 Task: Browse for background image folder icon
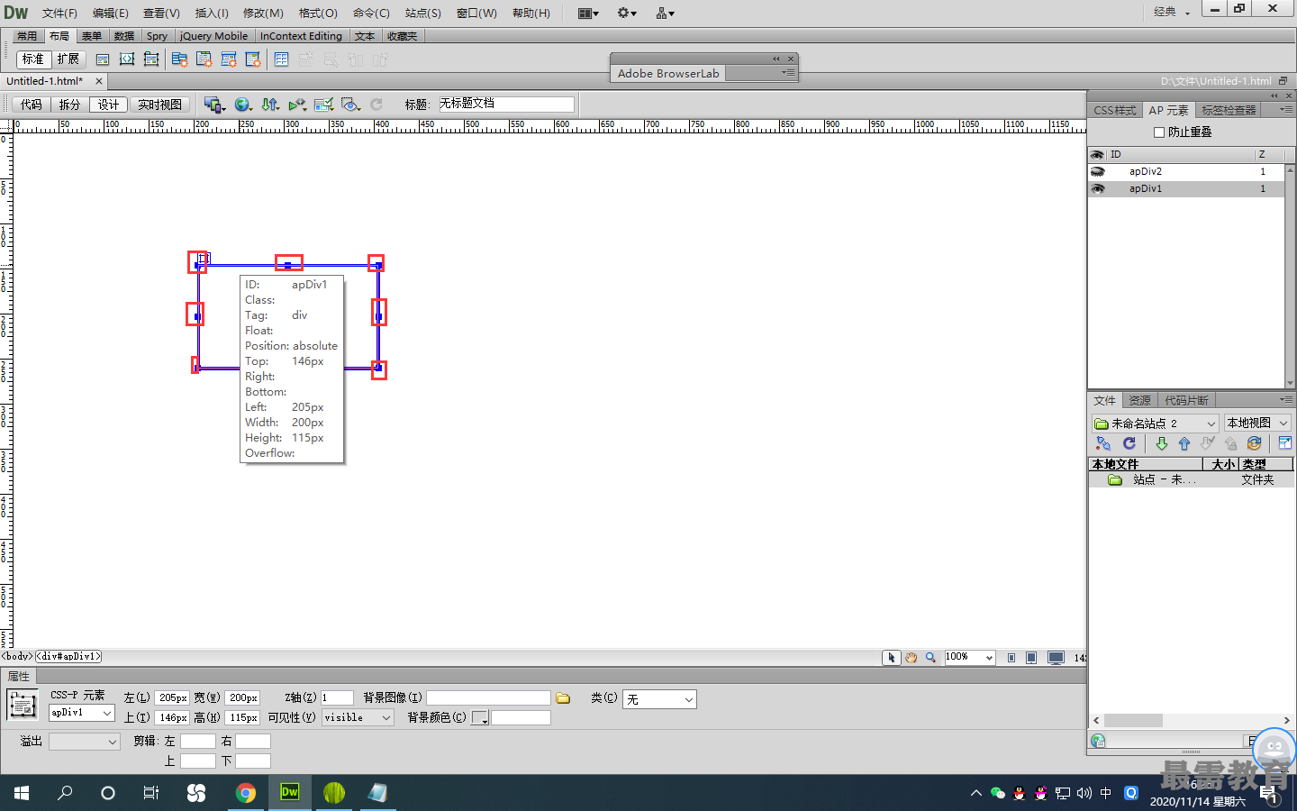564,698
